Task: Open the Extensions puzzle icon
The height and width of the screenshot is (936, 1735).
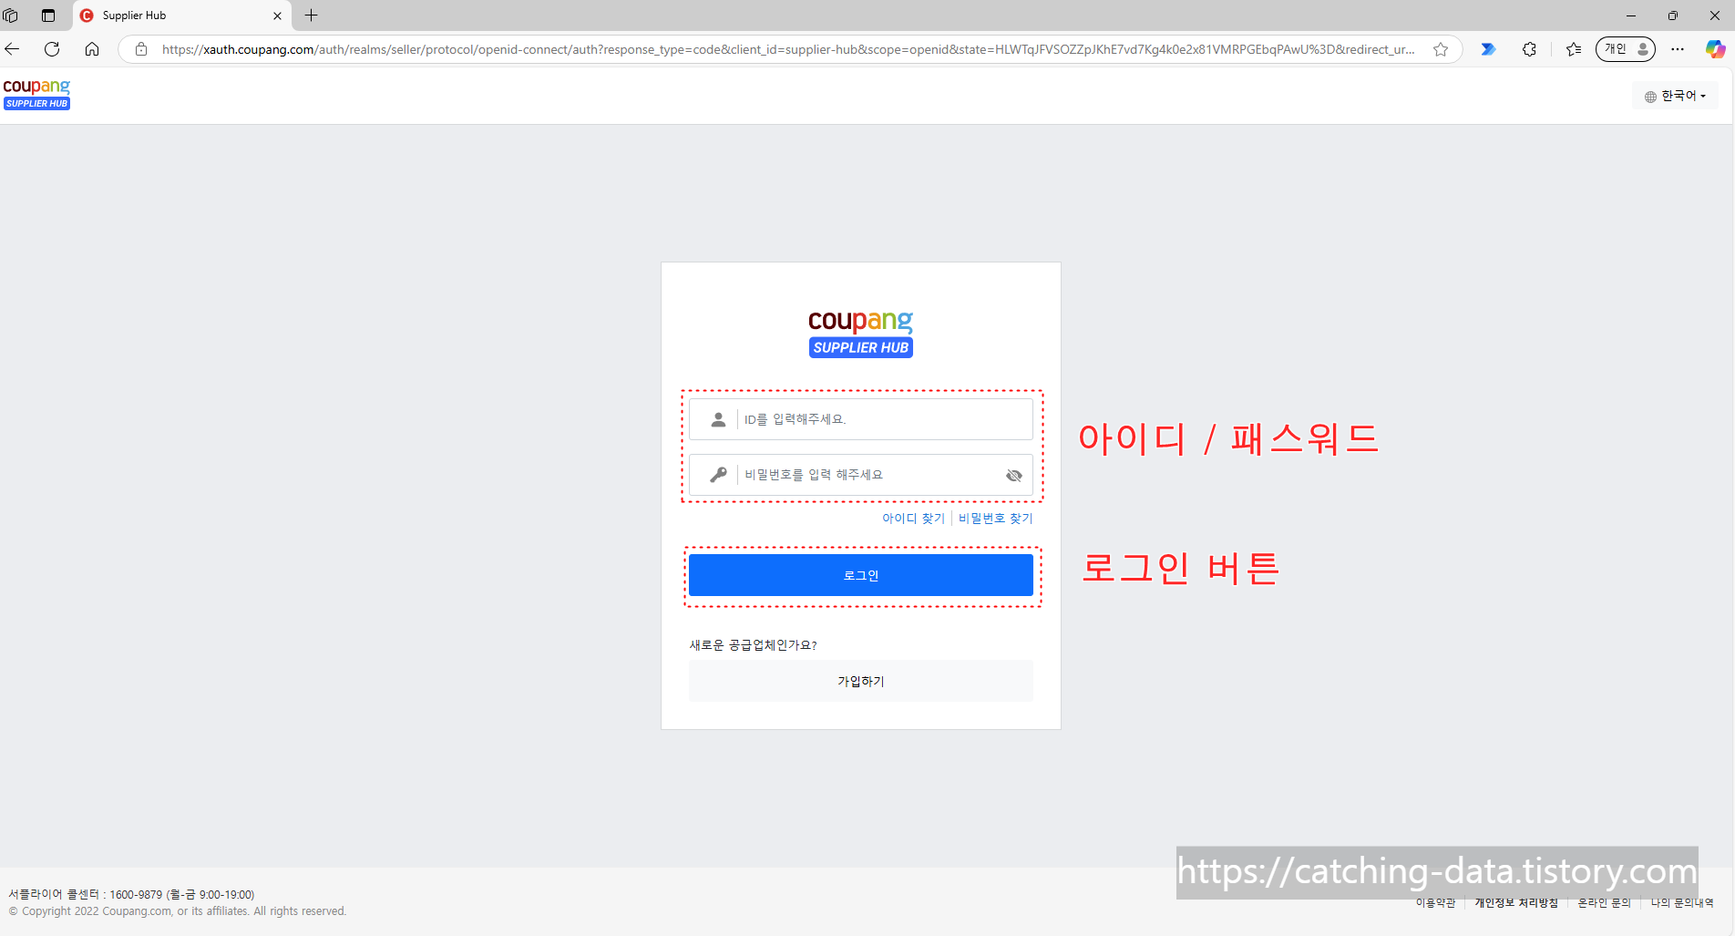Action: pyautogui.click(x=1529, y=49)
